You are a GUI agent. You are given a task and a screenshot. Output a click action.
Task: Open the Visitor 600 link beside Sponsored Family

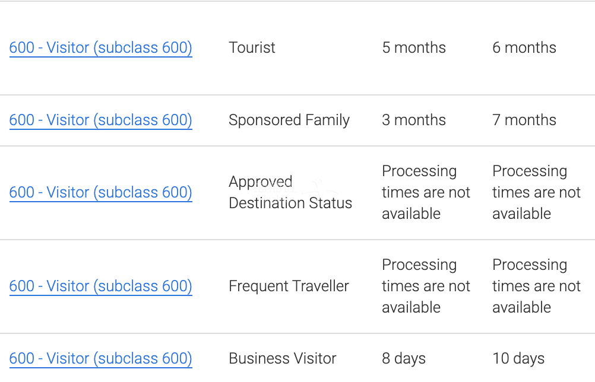point(100,120)
